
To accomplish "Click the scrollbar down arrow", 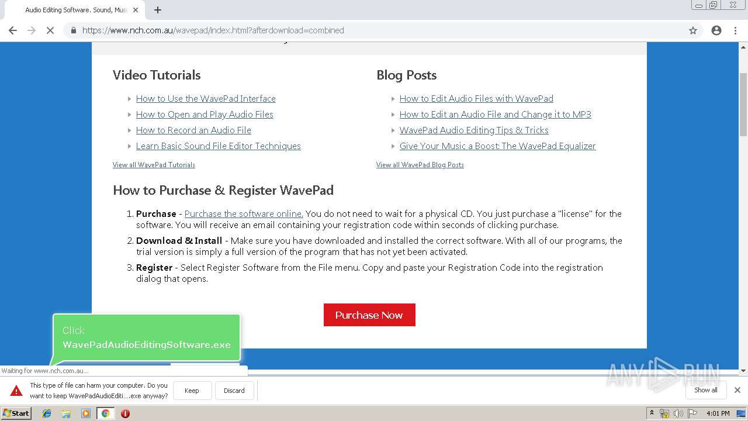I will pyautogui.click(x=743, y=371).
